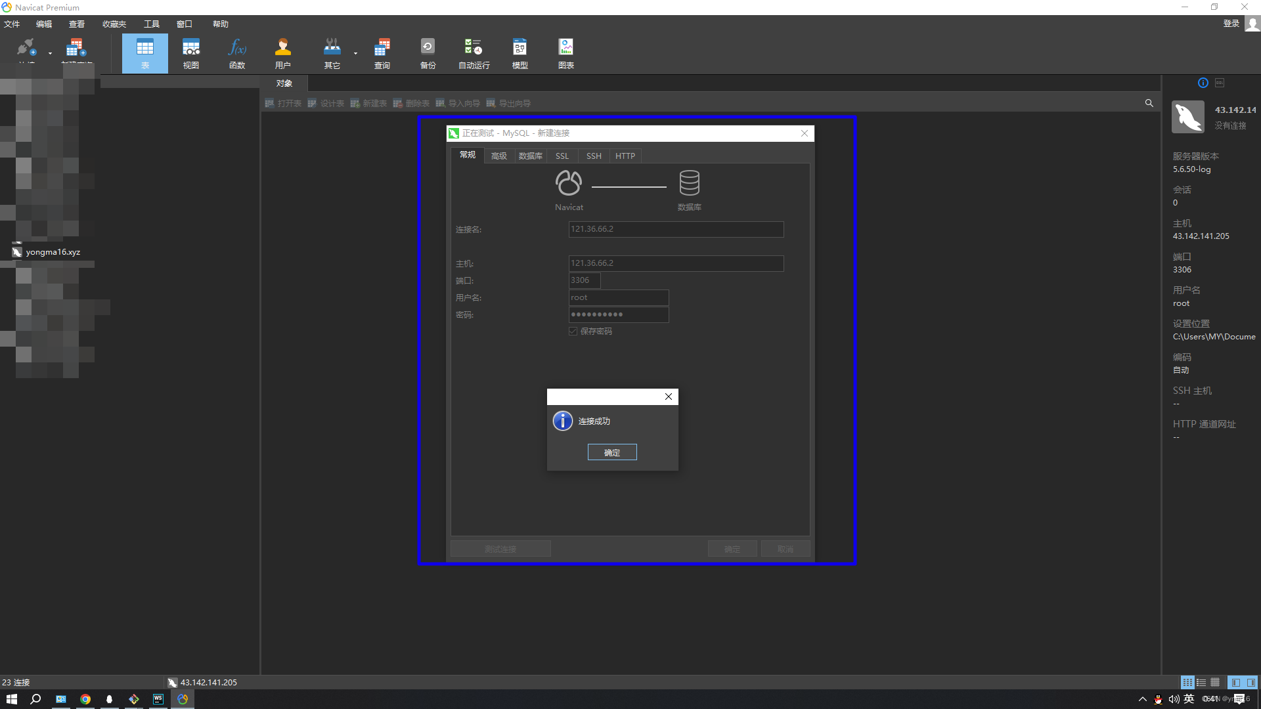Viewport: 1261px width, 709px height.
Task: Open the connection dropdown arrow
Action: 50,54
